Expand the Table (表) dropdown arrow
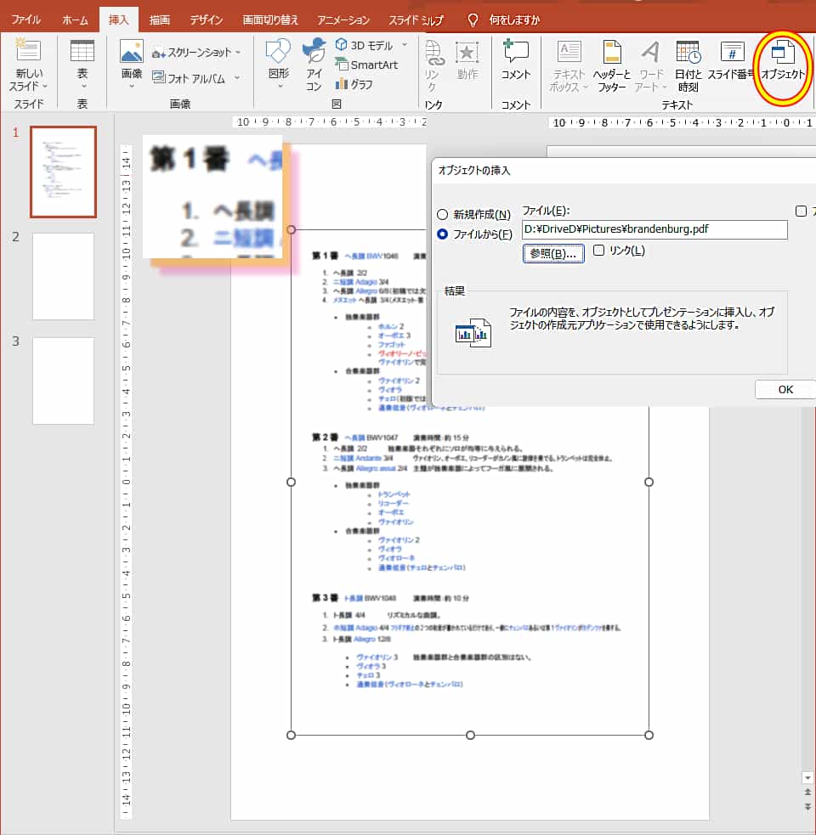Screen dimensions: 816x835 click(82, 87)
